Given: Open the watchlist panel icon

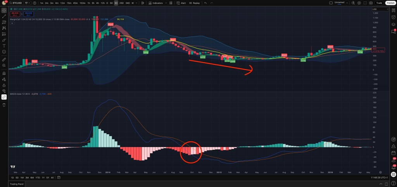Looking at the screenshot, I should tap(393, 10).
